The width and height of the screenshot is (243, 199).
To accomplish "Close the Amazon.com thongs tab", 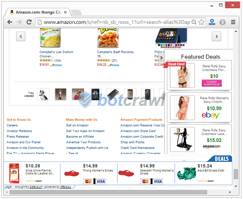I will 65,12.
